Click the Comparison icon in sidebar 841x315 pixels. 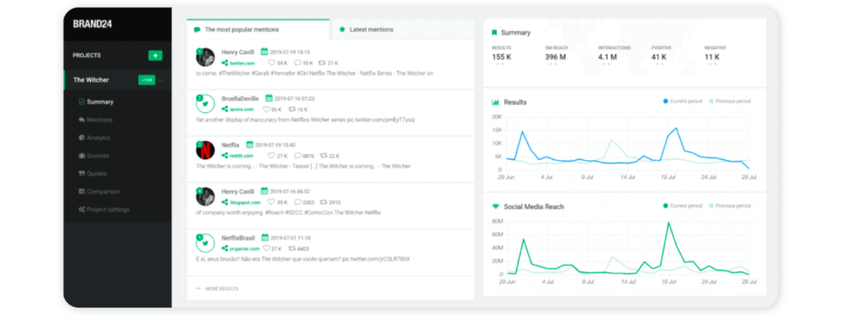[x=81, y=191]
